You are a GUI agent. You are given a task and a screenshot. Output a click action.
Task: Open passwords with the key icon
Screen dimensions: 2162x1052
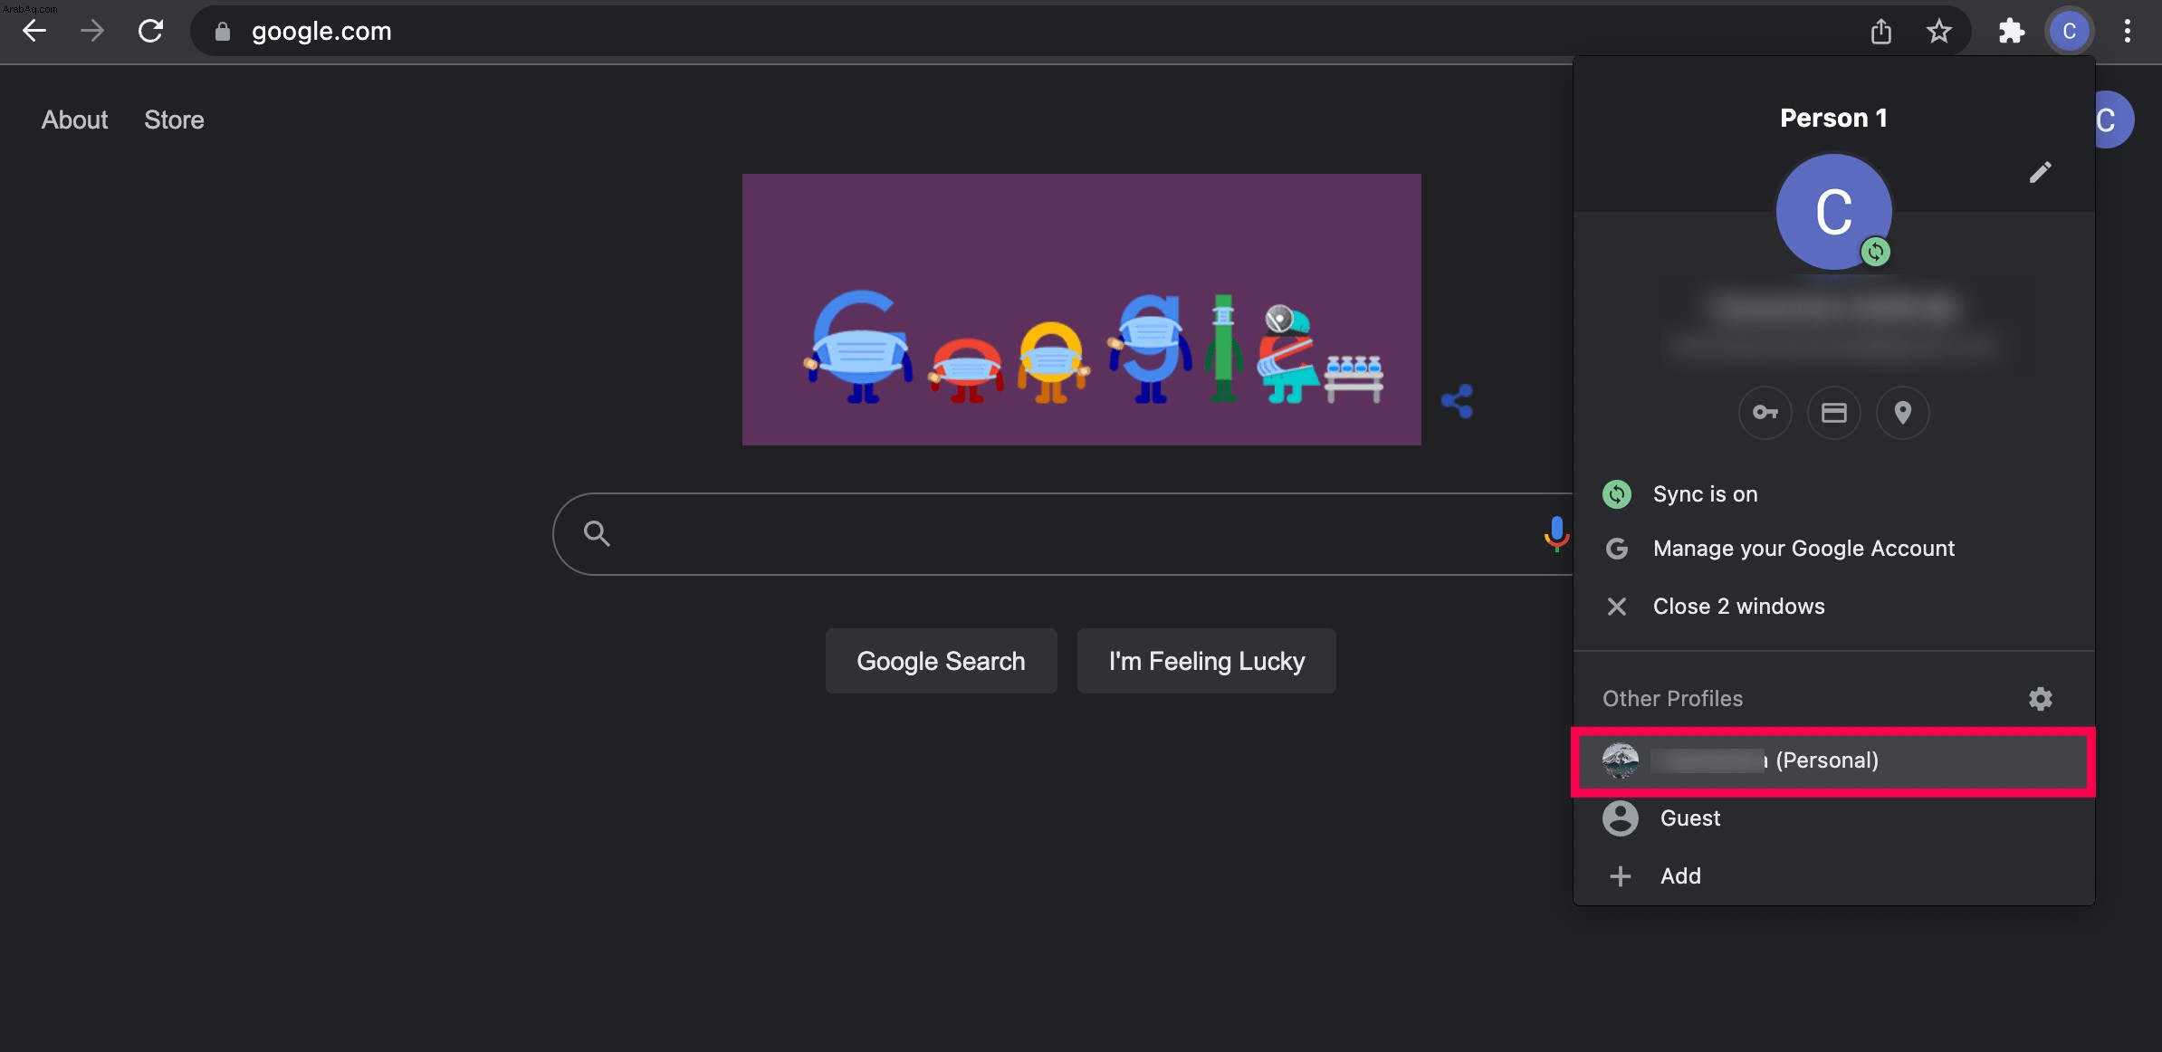pos(1765,413)
